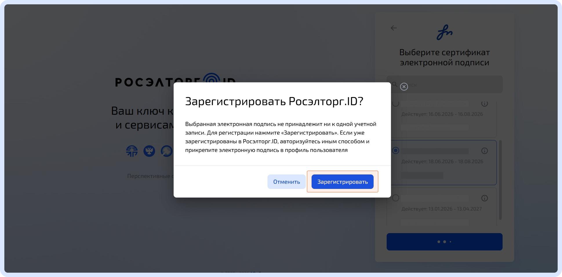Image resolution: width=562 pixels, height=277 pixels.
Task: Click the Отменить button in the dialog
Action: pos(286,182)
